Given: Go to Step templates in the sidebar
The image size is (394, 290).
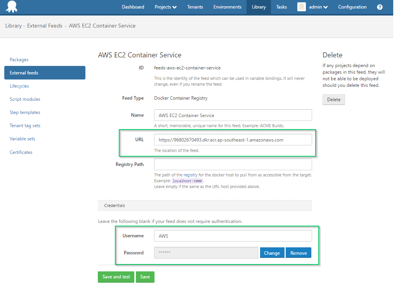Looking at the screenshot, I should (x=25, y=112).
